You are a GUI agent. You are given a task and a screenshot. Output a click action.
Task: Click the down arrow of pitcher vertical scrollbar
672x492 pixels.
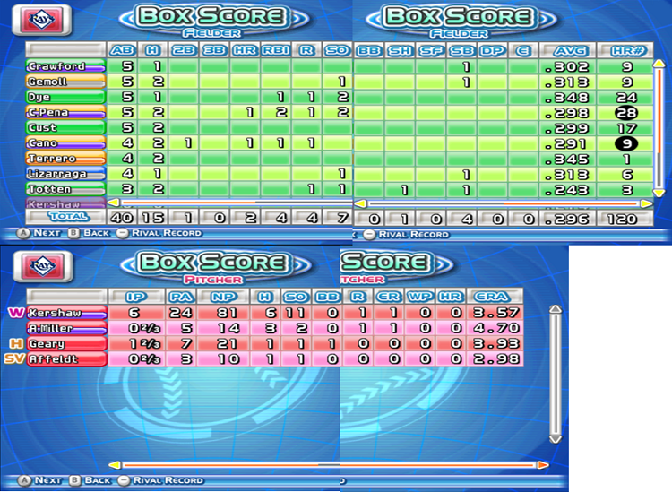click(x=556, y=439)
